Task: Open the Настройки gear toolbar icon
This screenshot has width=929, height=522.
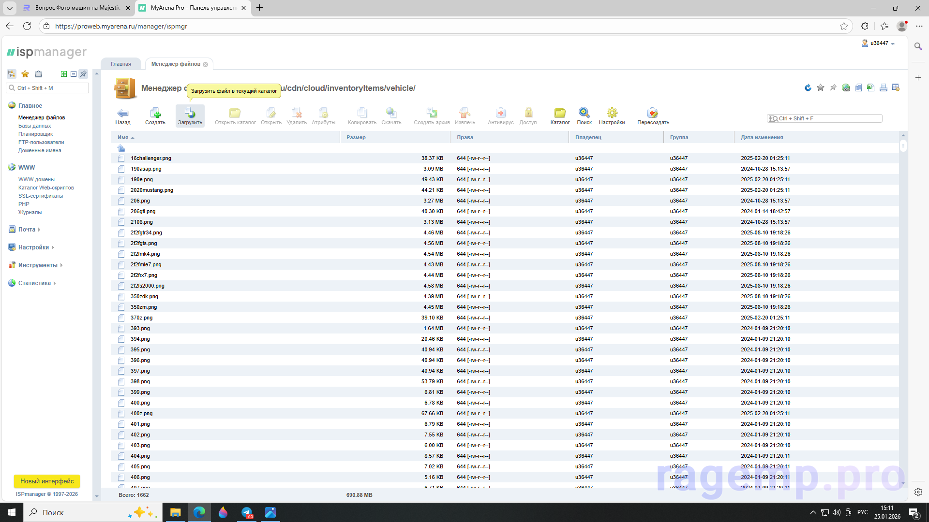Action: tap(612, 114)
